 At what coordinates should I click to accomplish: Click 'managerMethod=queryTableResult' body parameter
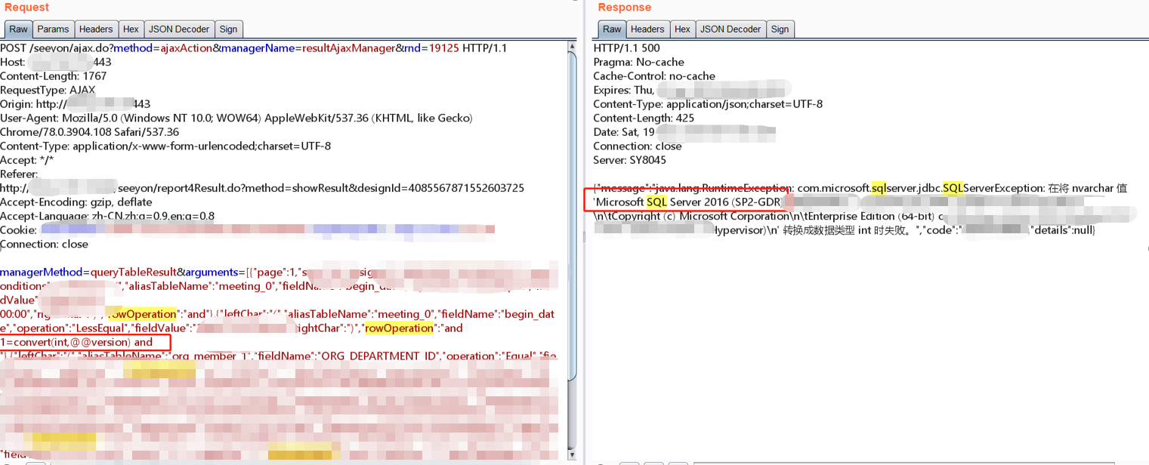tap(88, 272)
